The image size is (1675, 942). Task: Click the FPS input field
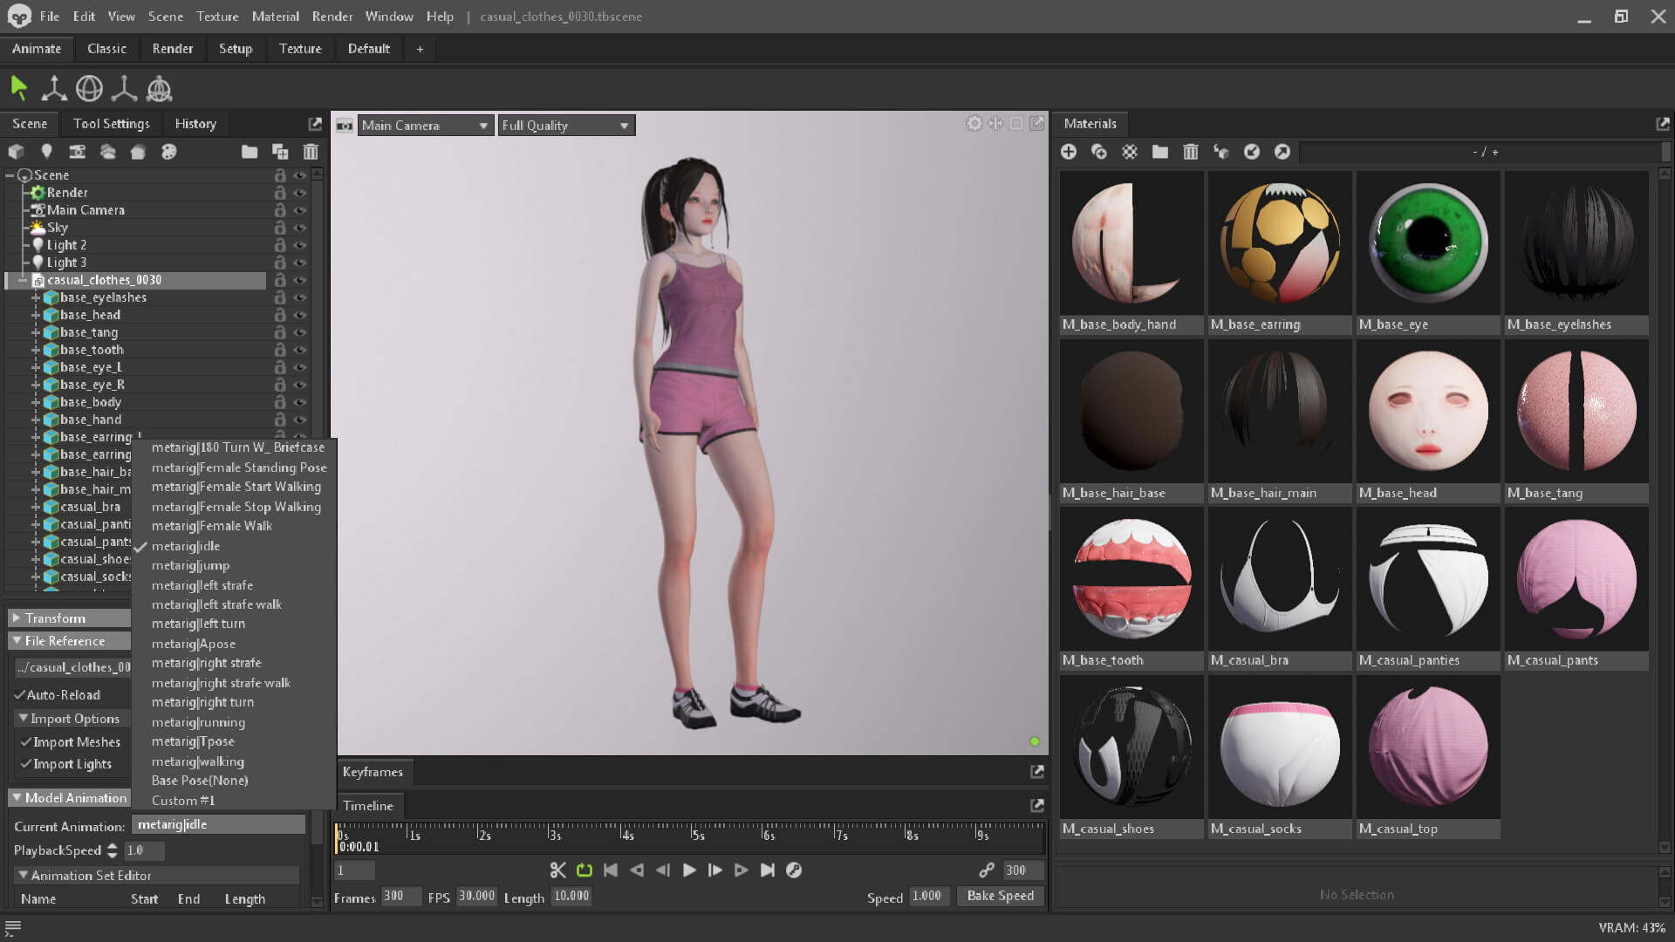click(476, 896)
